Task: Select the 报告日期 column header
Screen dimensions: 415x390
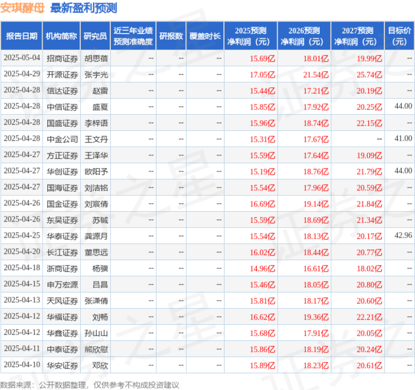Action: pyautogui.click(x=21, y=36)
